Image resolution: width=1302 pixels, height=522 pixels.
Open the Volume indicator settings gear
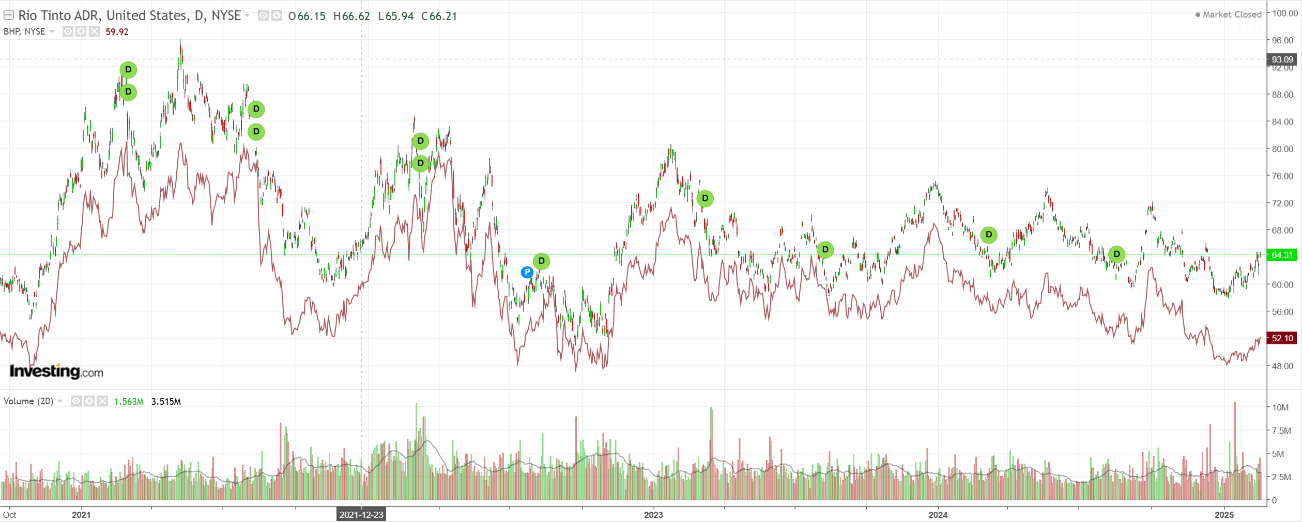[x=89, y=401]
